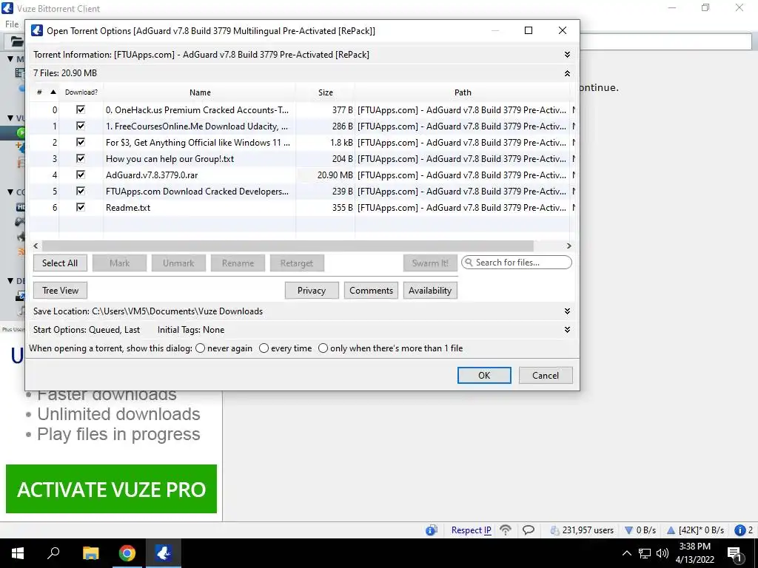The width and height of the screenshot is (758, 568).
Task: Uncheck FTUApps.com Download Cracked Developers file
Action: tap(81, 192)
